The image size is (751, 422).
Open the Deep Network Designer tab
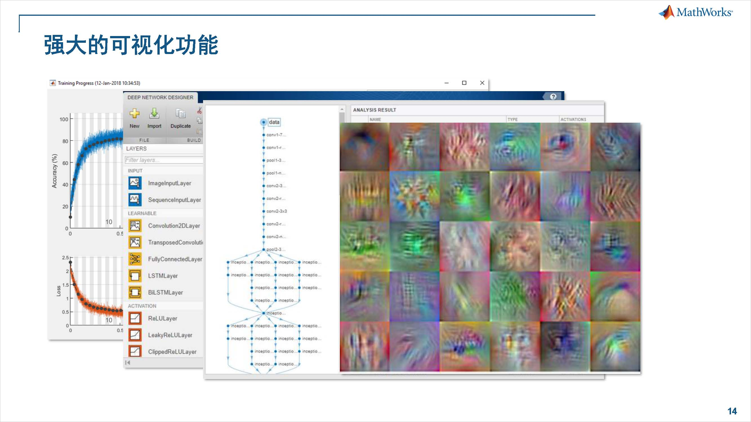(x=160, y=97)
